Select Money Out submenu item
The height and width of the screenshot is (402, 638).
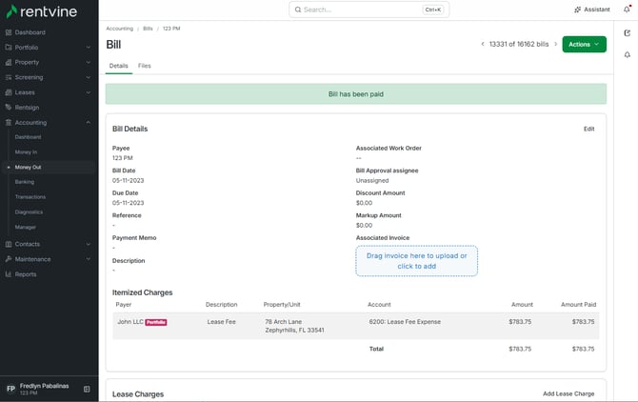point(28,168)
